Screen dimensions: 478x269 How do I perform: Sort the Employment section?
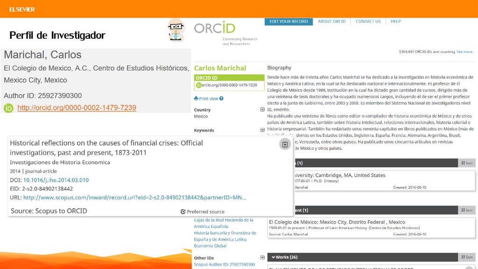pyautogui.click(x=467, y=210)
